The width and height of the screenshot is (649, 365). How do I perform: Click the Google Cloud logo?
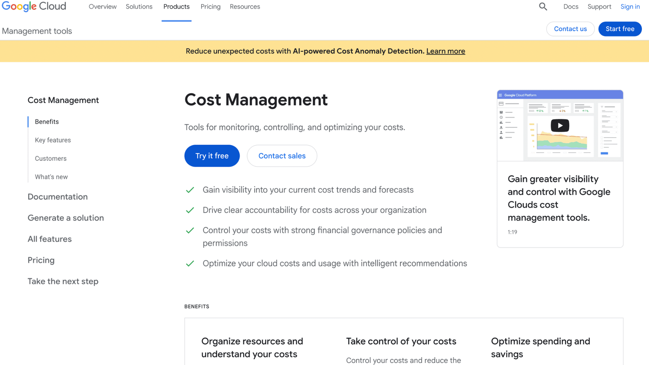34,6
